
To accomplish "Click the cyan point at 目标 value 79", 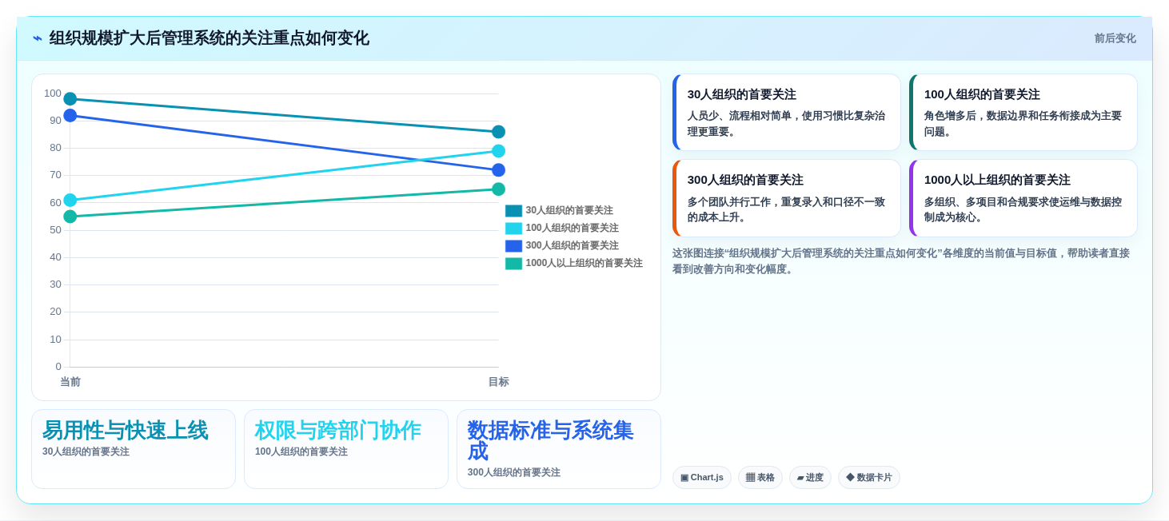I will tap(498, 151).
